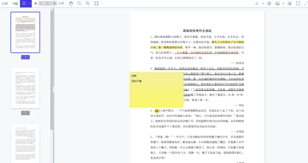Image resolution: width=308 pixels, height=163 pixels.
Task: Select the hand pan tool
Action: click(x=71, y=3)
